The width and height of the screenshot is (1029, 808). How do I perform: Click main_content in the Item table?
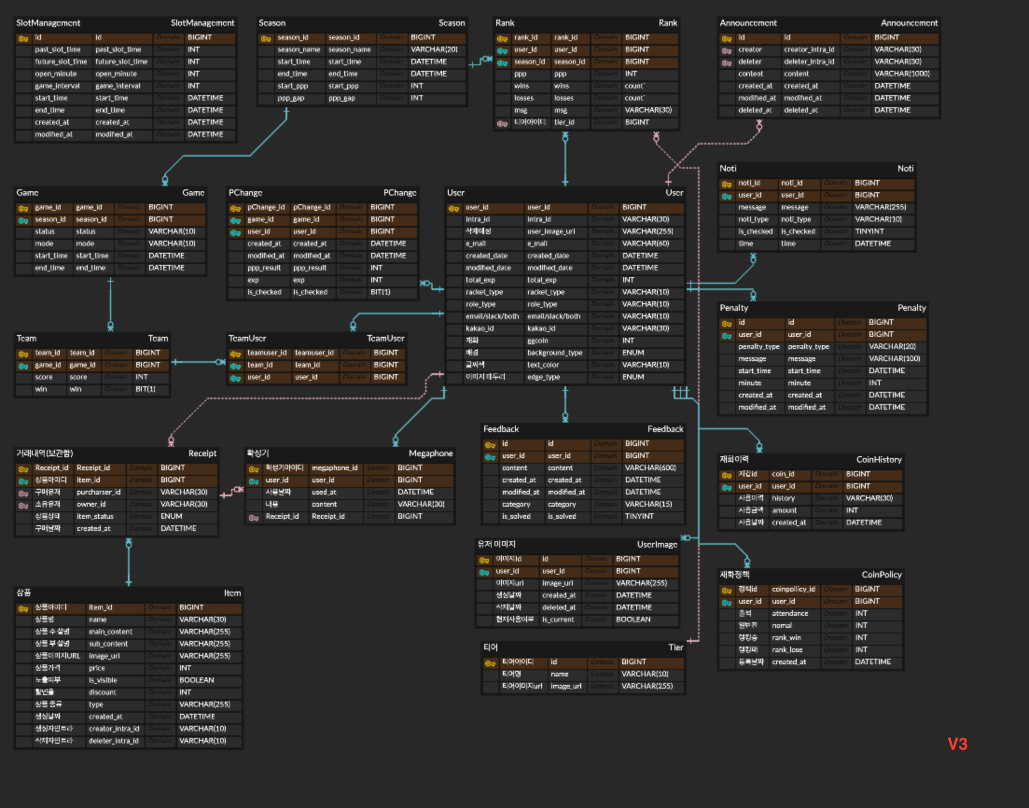tap(111, 632)
